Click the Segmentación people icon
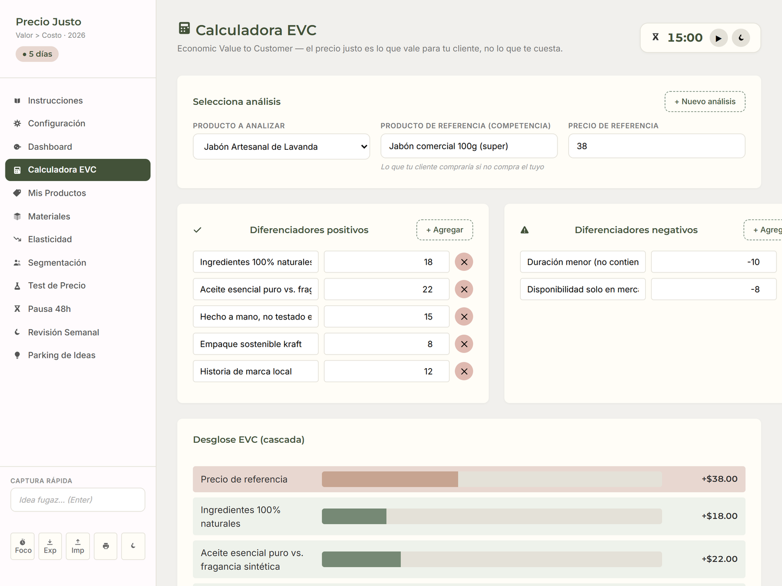This screenshot has width=782, height=586. point(17,262)
